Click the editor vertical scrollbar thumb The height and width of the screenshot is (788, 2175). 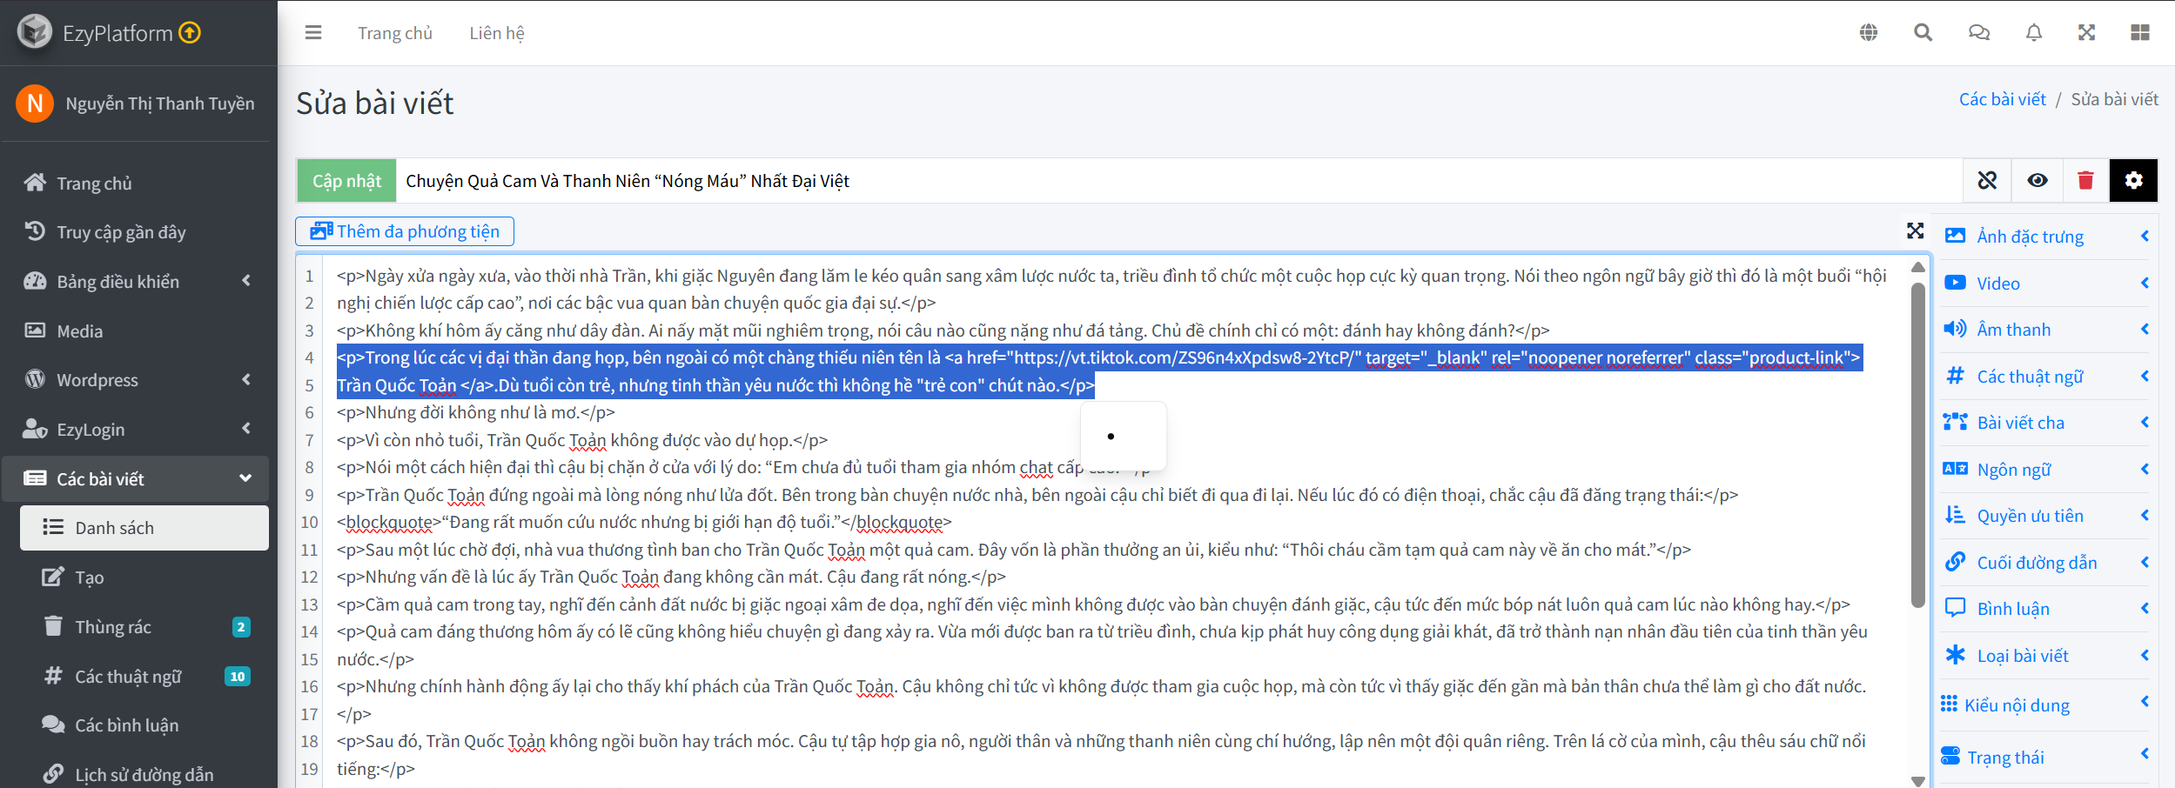point(1917,444)
